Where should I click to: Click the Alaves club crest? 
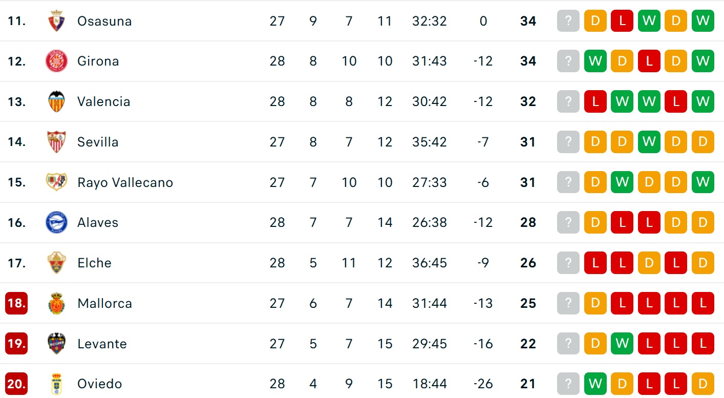pos(56,223)
